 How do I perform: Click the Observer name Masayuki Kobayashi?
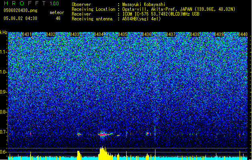144,4
